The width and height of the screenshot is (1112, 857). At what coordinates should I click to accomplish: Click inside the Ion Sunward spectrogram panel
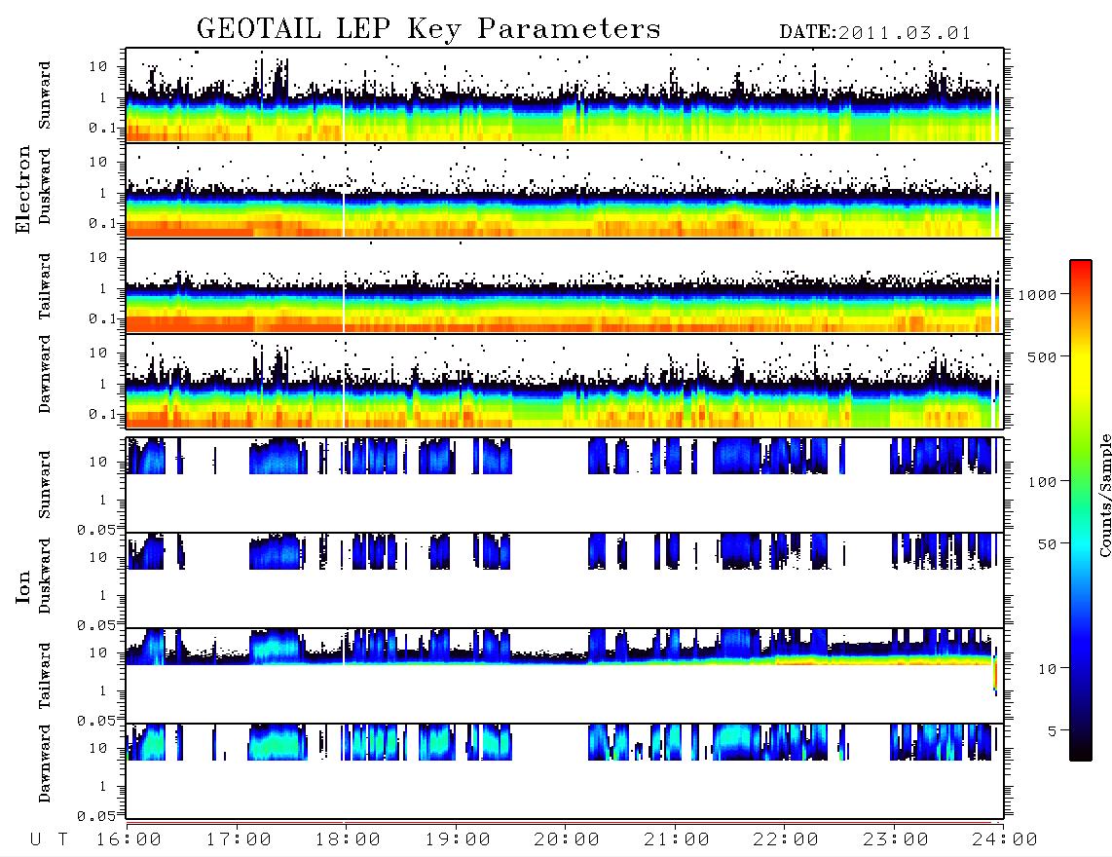(x=565, y=485)
